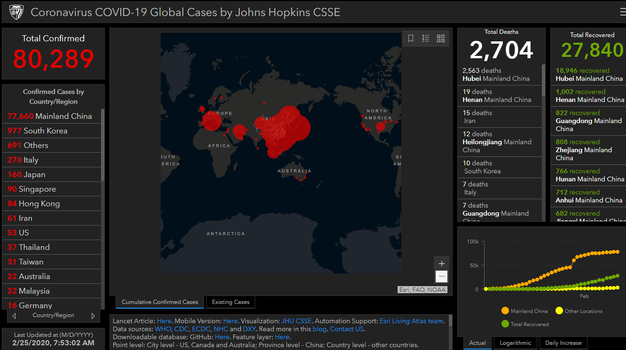Open the Esri Living Atlas team link
The image size is (626, 350).
[411, 321]
